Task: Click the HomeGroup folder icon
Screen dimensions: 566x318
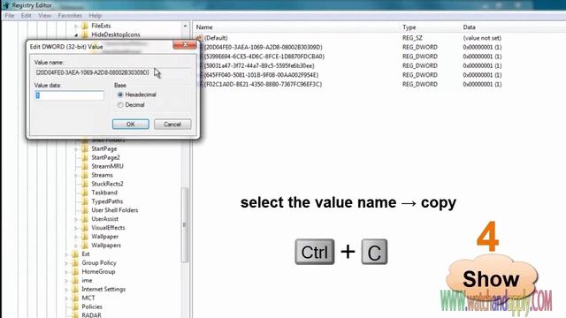Action: (75, 271)
